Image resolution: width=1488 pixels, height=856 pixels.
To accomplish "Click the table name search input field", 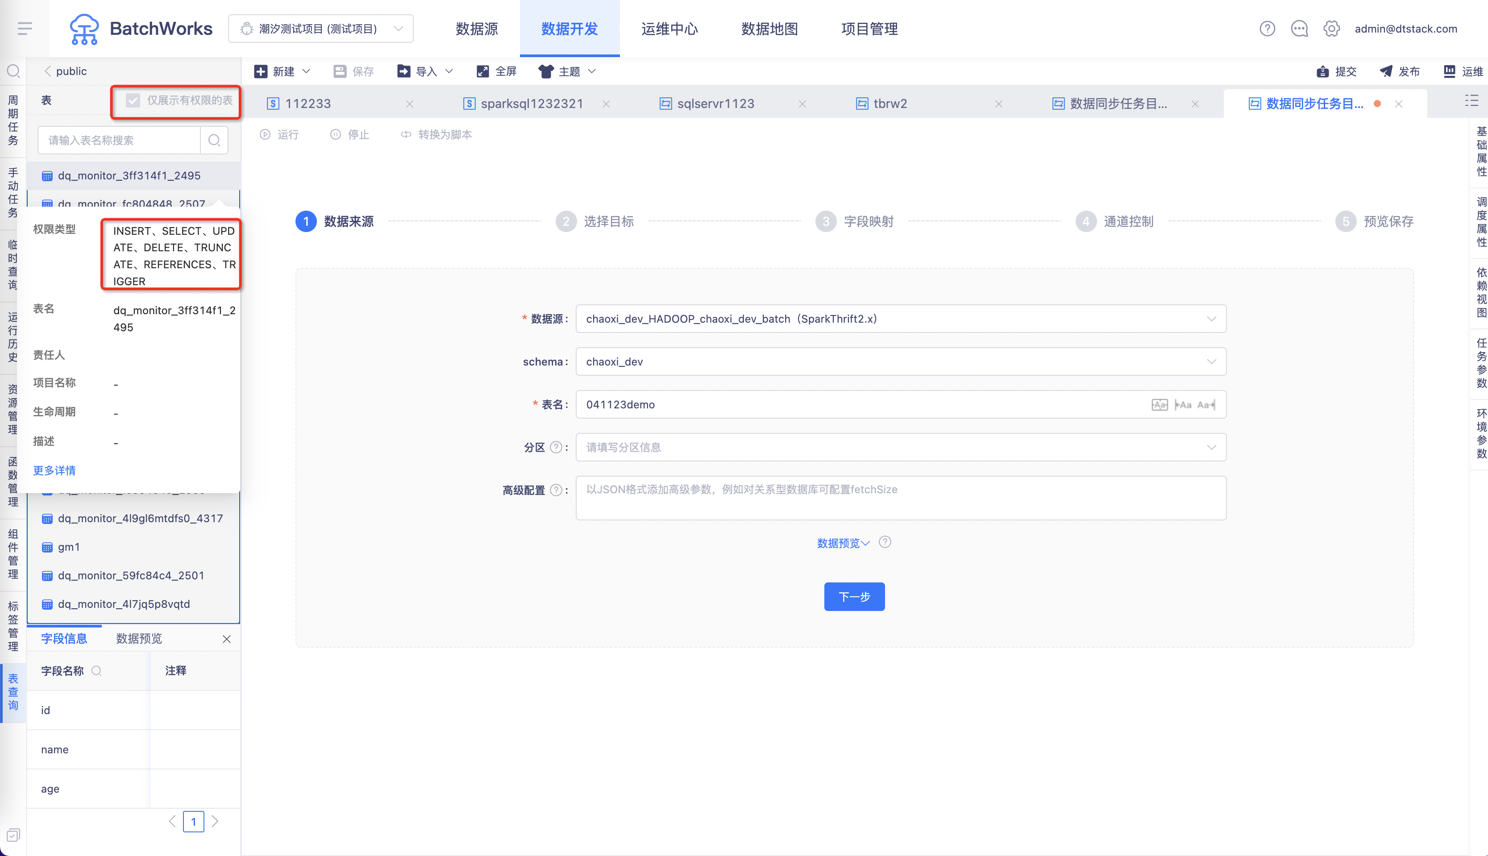I will 119,140.
